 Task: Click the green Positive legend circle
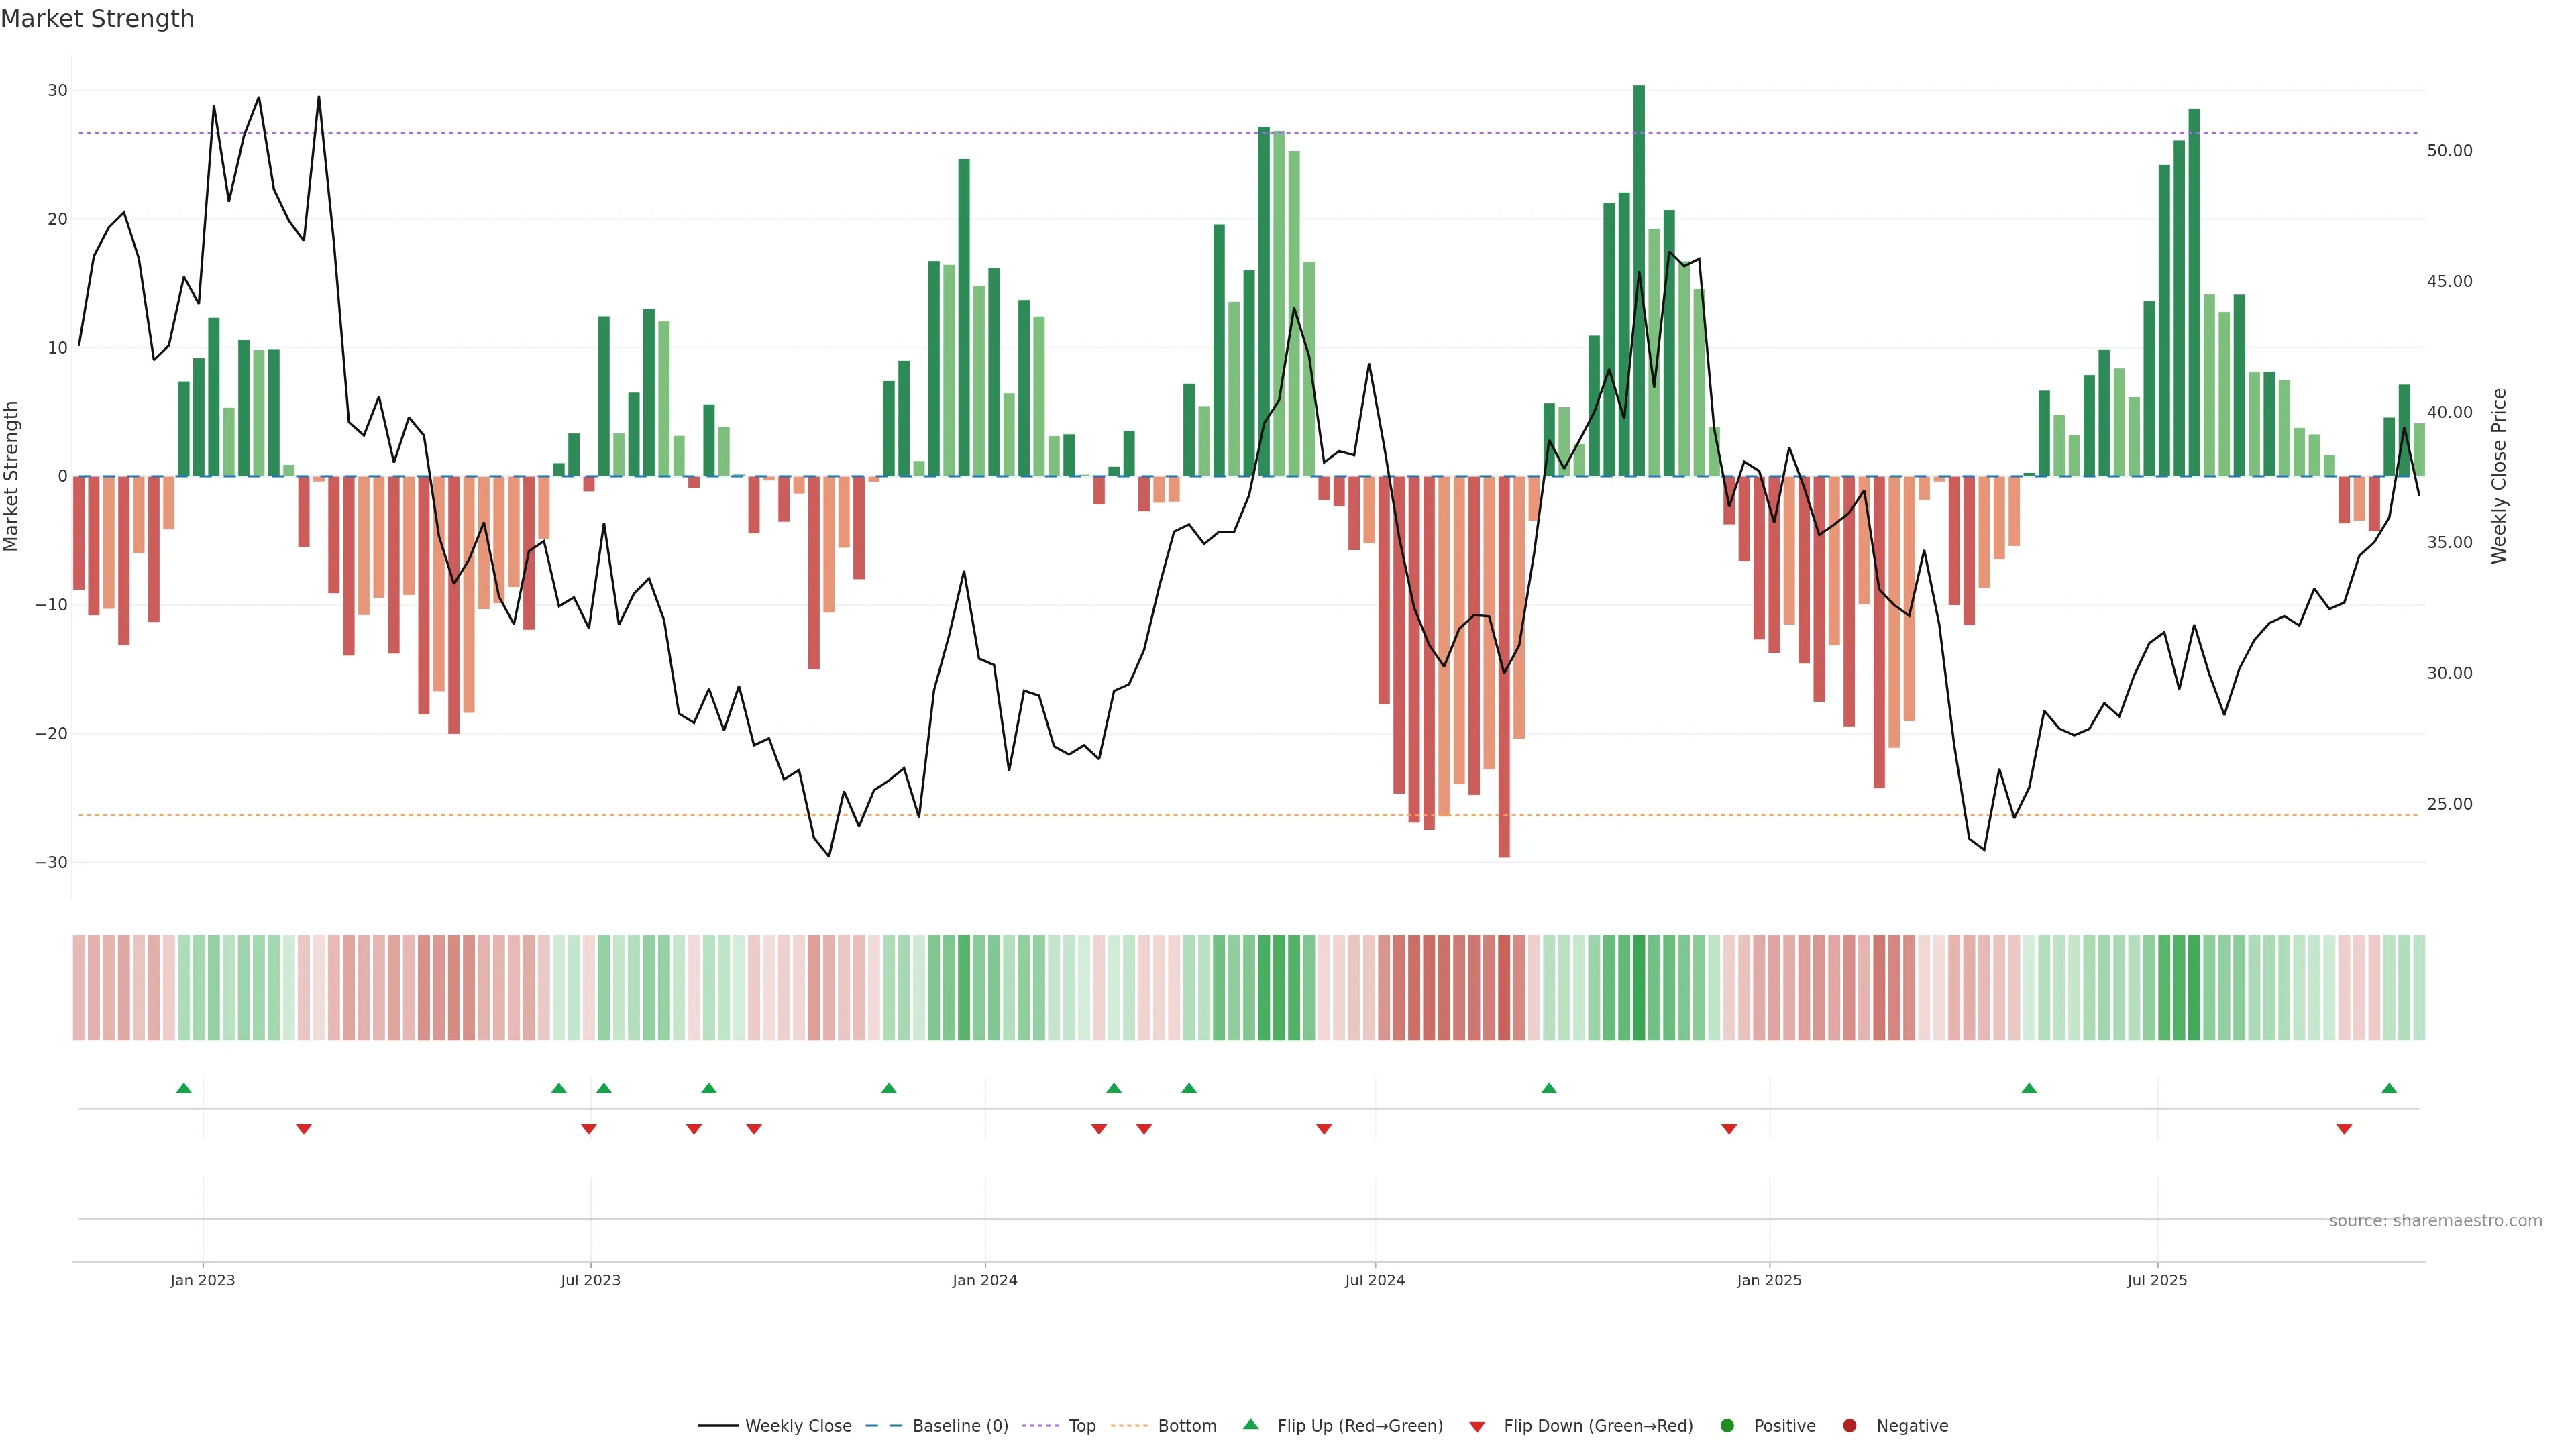click(1727, 1425)
